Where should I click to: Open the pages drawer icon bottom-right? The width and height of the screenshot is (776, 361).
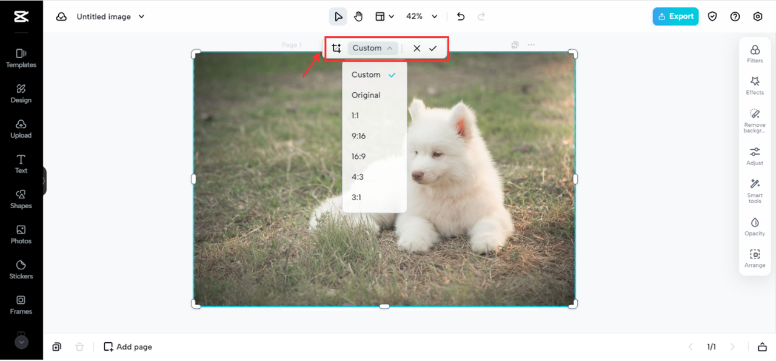coord(762,347)
